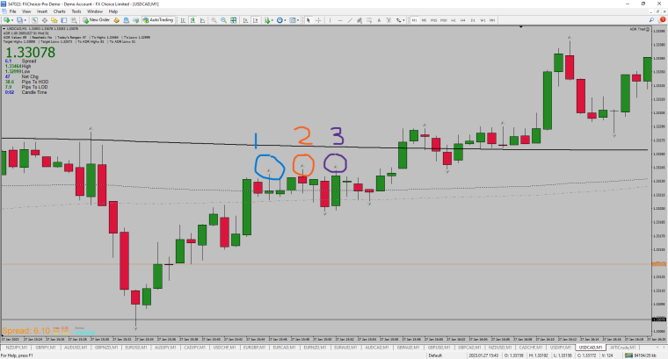668x359 pixels.
Task: Tile chart windows icon
Action: 234,20
